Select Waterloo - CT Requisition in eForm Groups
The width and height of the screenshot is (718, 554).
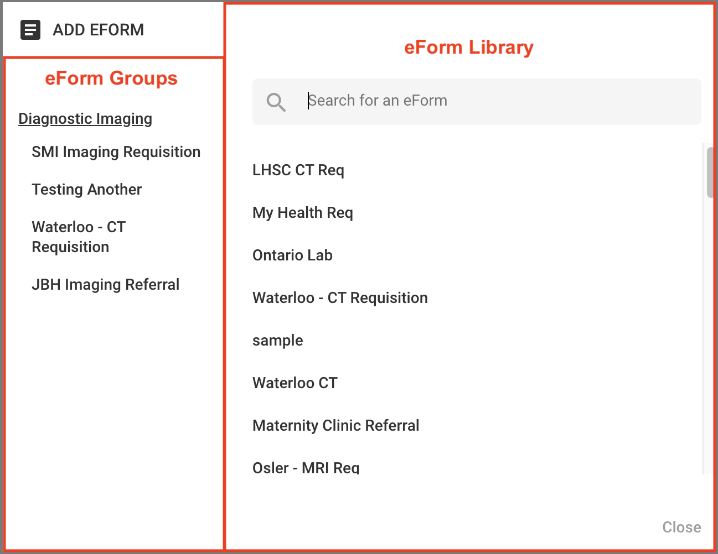tap(79, 237)
